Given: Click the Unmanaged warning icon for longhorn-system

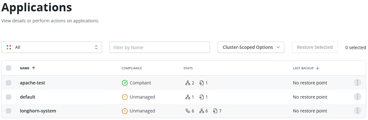Looking at the screenshot, I should coord(125,111).
